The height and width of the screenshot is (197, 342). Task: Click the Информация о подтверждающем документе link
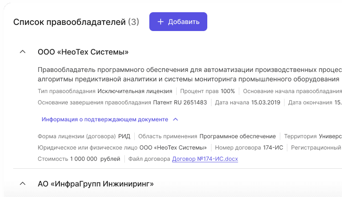pyautogui.click(x=105, y=119)
